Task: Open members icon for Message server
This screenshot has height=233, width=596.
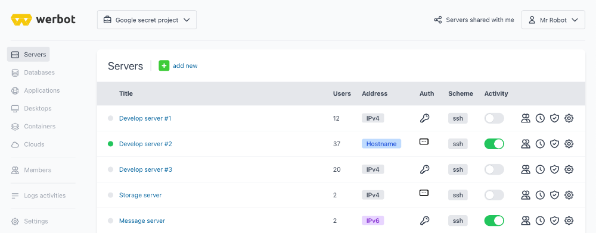Action: click(x=526, y=221)
